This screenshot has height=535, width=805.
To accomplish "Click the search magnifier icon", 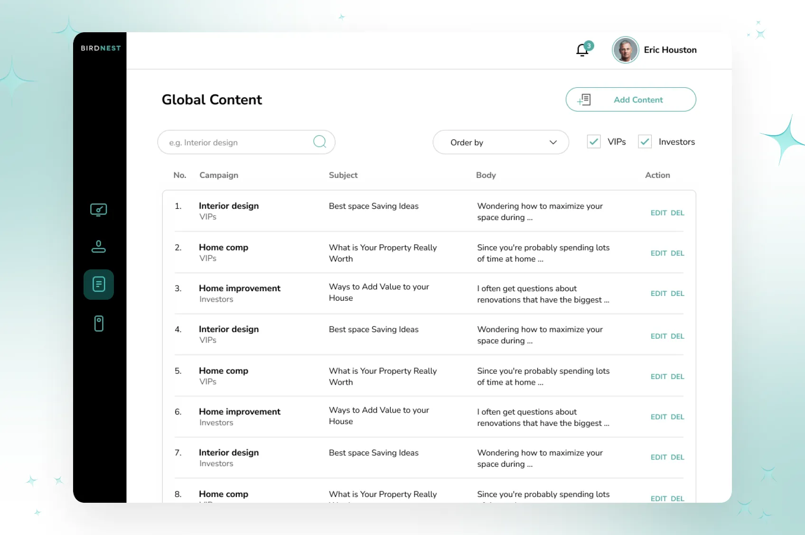I will [x=319, y=142].
